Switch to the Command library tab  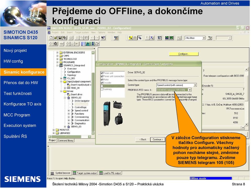pos(66,140)
